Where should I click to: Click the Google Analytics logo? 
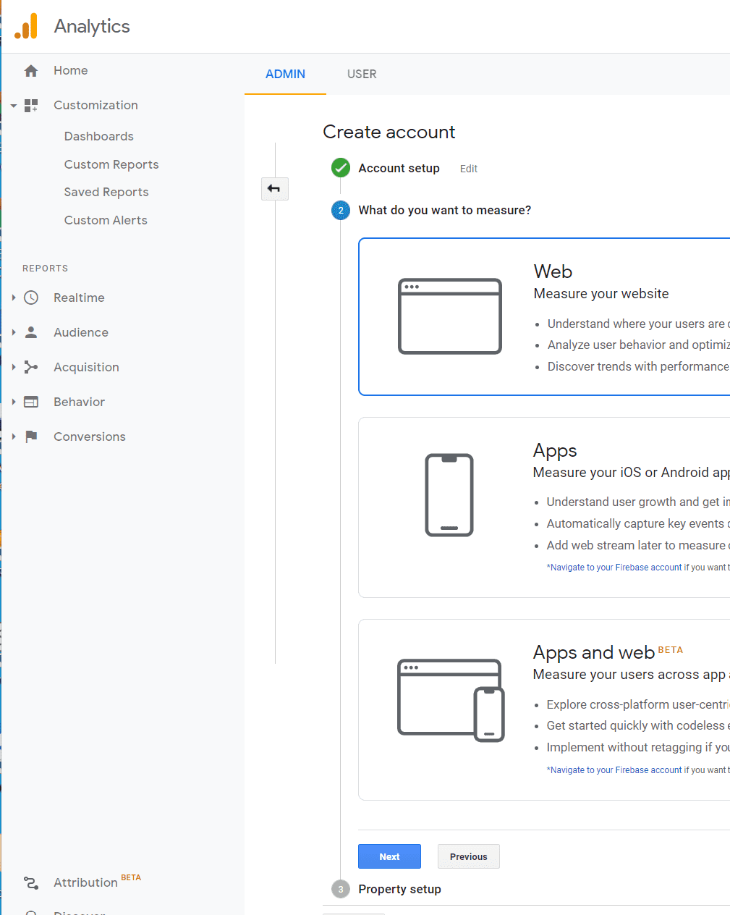click(x=26, y=26)
